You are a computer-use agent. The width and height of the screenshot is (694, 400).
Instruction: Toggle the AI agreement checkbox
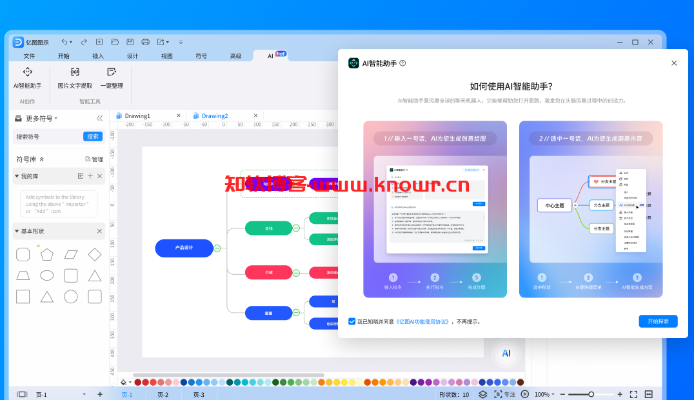tap(352, 321)
